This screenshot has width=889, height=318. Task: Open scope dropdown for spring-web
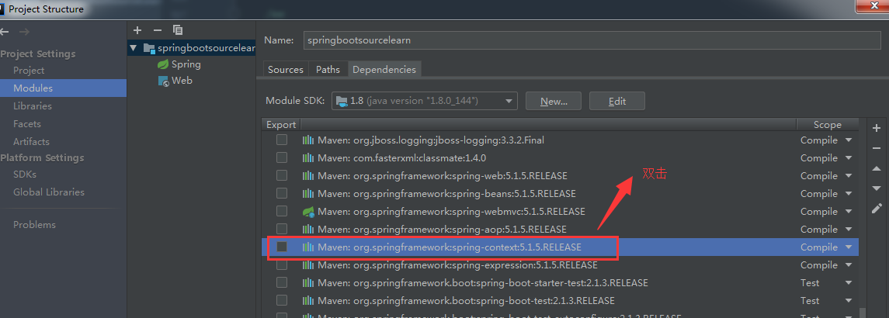coord(849,176)
